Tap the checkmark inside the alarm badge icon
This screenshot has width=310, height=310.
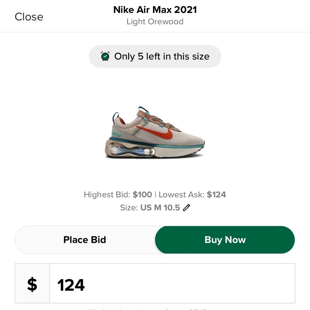(105, 56)
